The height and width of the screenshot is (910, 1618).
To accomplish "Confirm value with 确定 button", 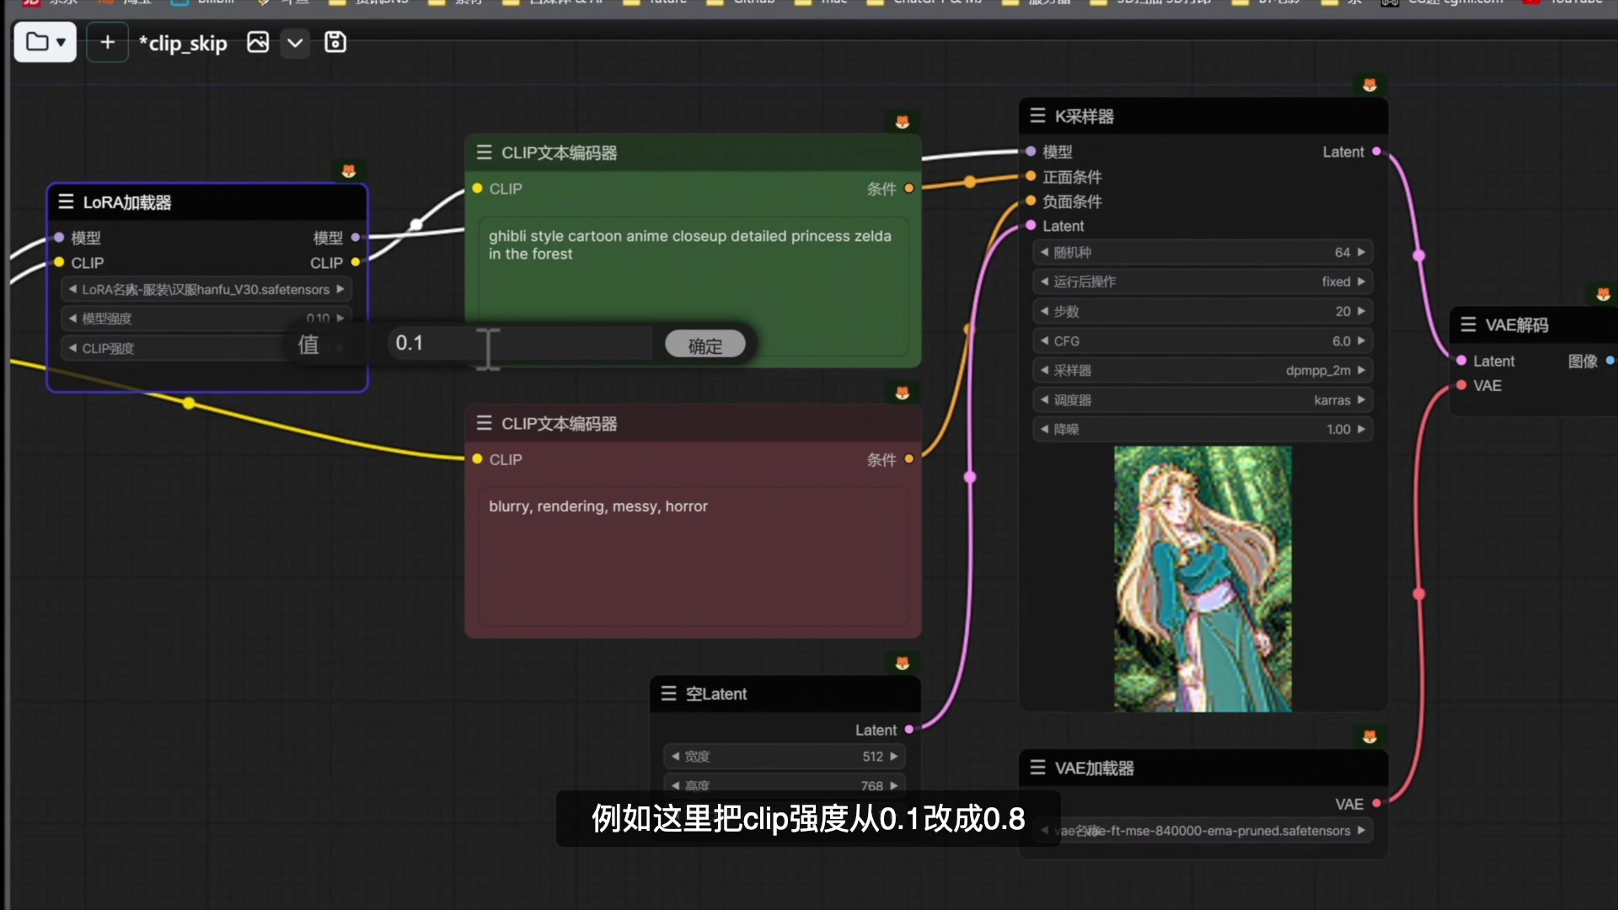I will point(705,345).
